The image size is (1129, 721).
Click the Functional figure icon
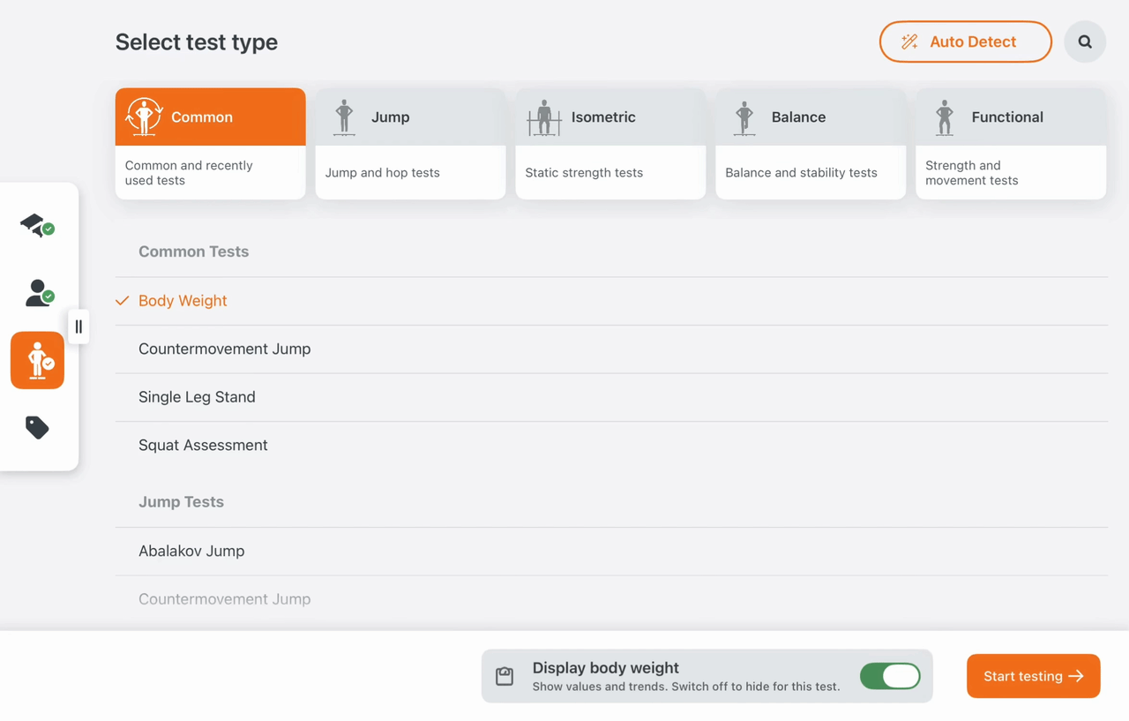[x=945, y=117]
